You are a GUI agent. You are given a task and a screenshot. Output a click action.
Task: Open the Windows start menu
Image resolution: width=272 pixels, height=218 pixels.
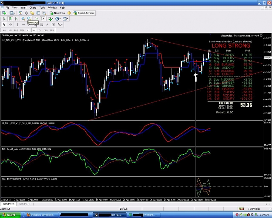click(x=10, y=215)
